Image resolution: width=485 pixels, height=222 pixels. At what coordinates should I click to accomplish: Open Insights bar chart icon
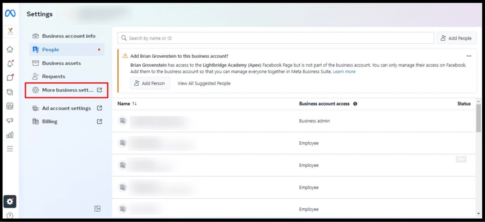[x=10, y=135]
